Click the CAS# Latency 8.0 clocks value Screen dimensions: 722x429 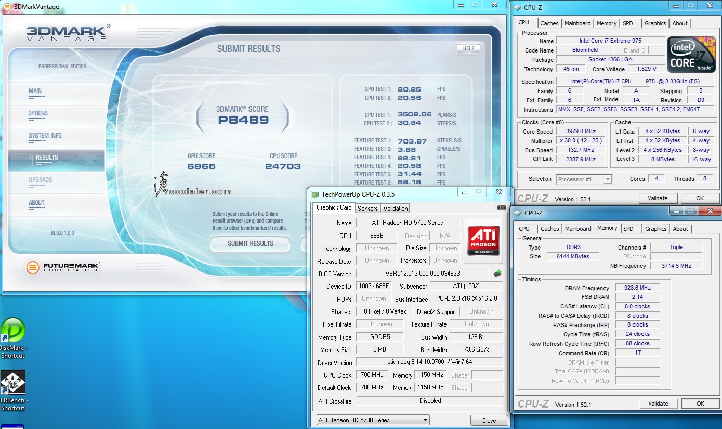point(637,306)
